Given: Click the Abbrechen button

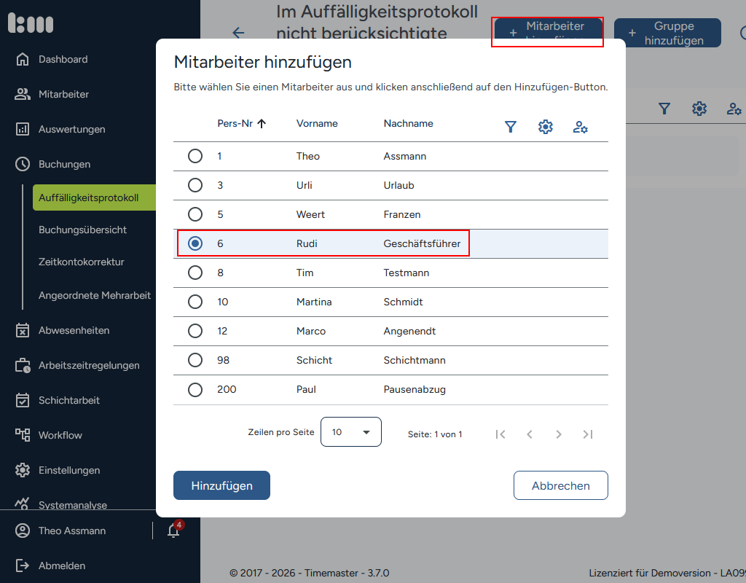Looking at the screenshot, I should pos(560,485).
